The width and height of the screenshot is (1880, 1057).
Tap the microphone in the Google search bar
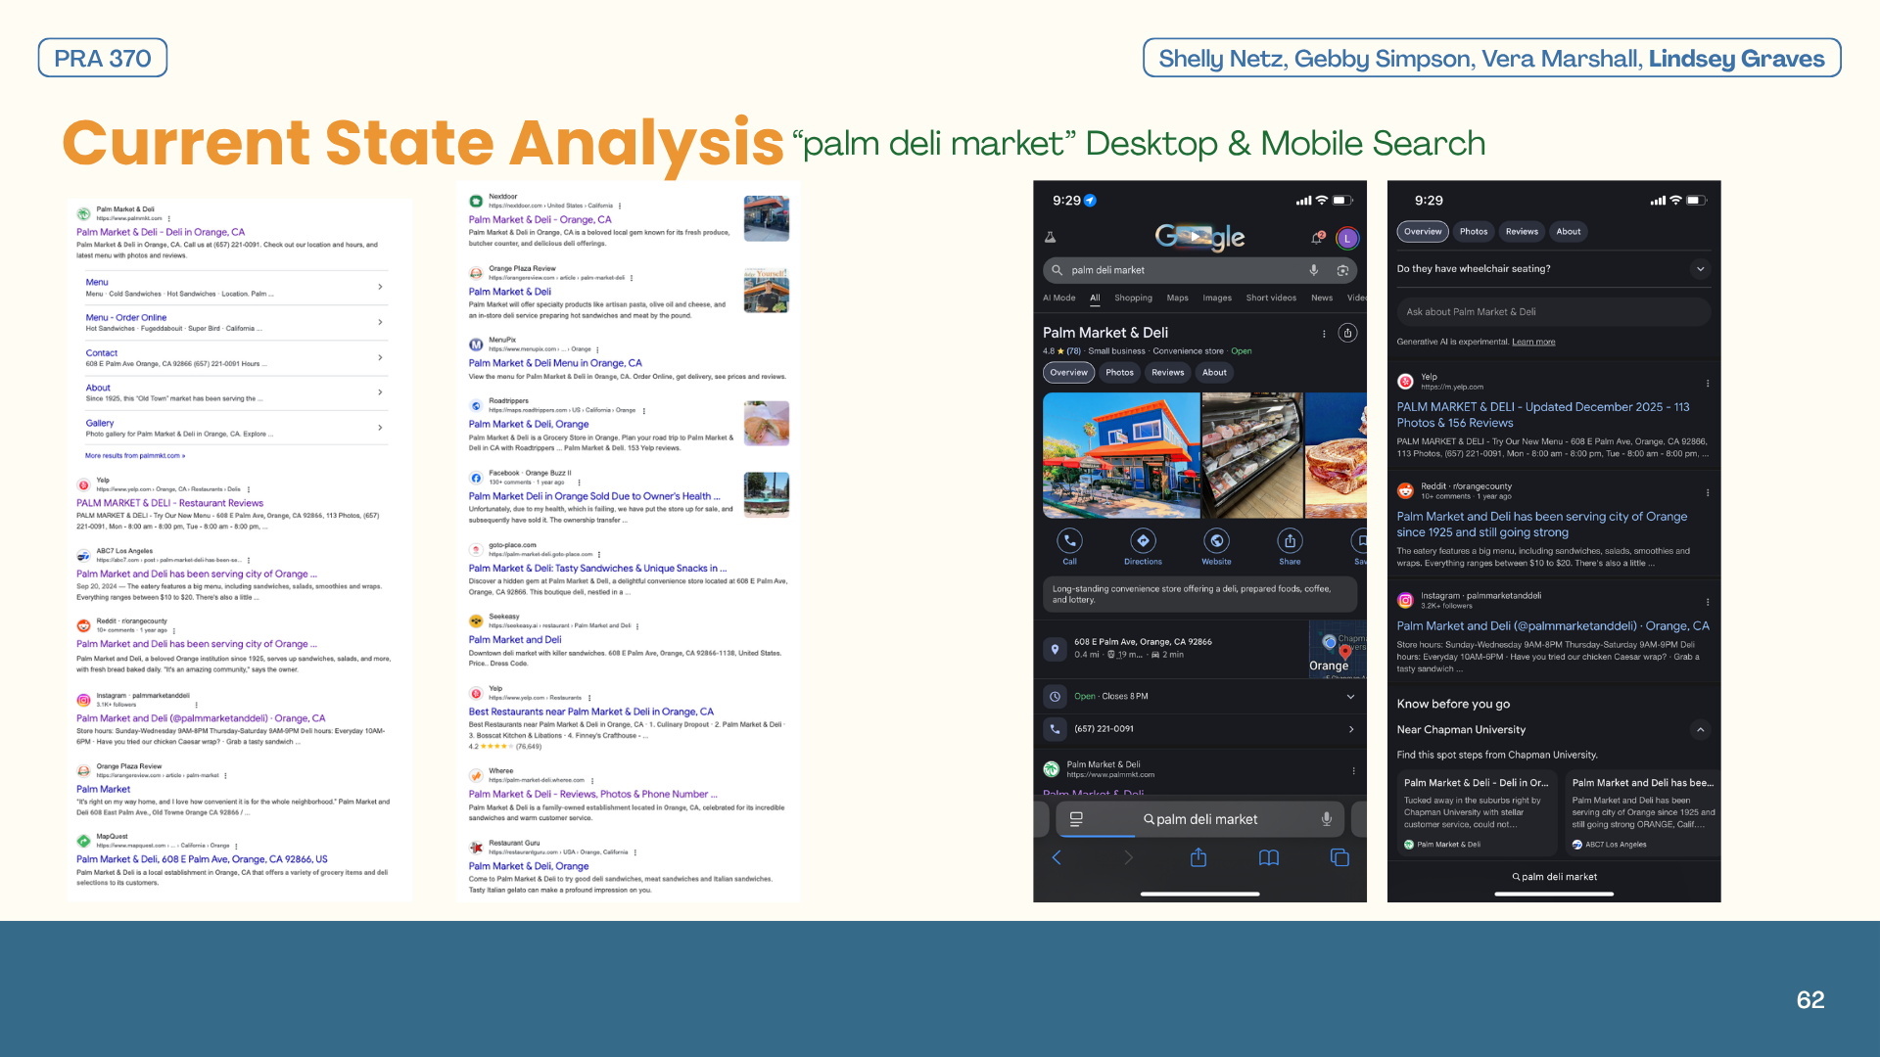pos(1314,270)
